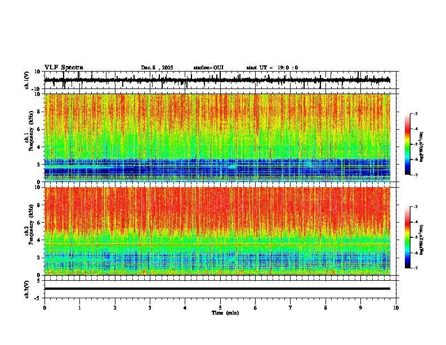Viewport: 446px width, 345px height.
Task: Click inside the ch.1 frequency spectrogram
Action: click(x=217, y=138)
